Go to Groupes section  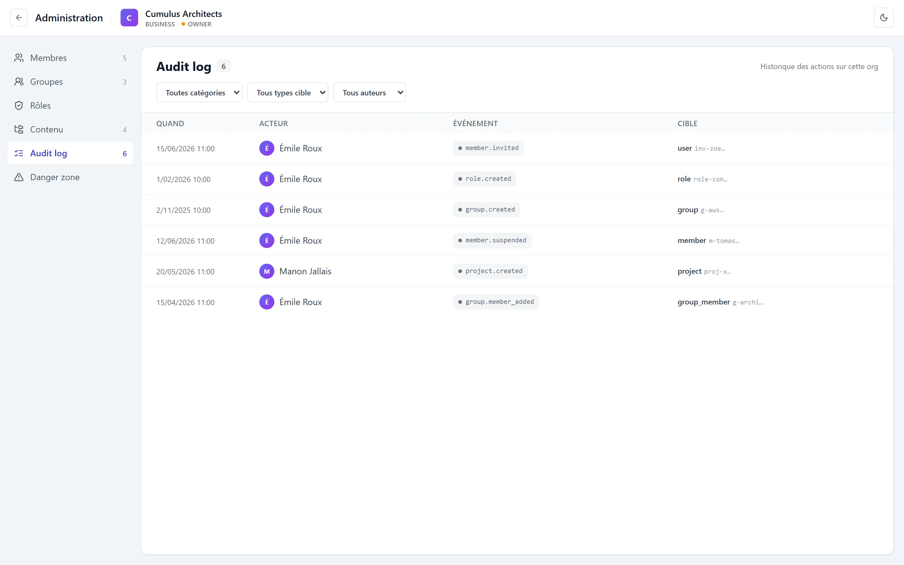click(x=70, y=82)
